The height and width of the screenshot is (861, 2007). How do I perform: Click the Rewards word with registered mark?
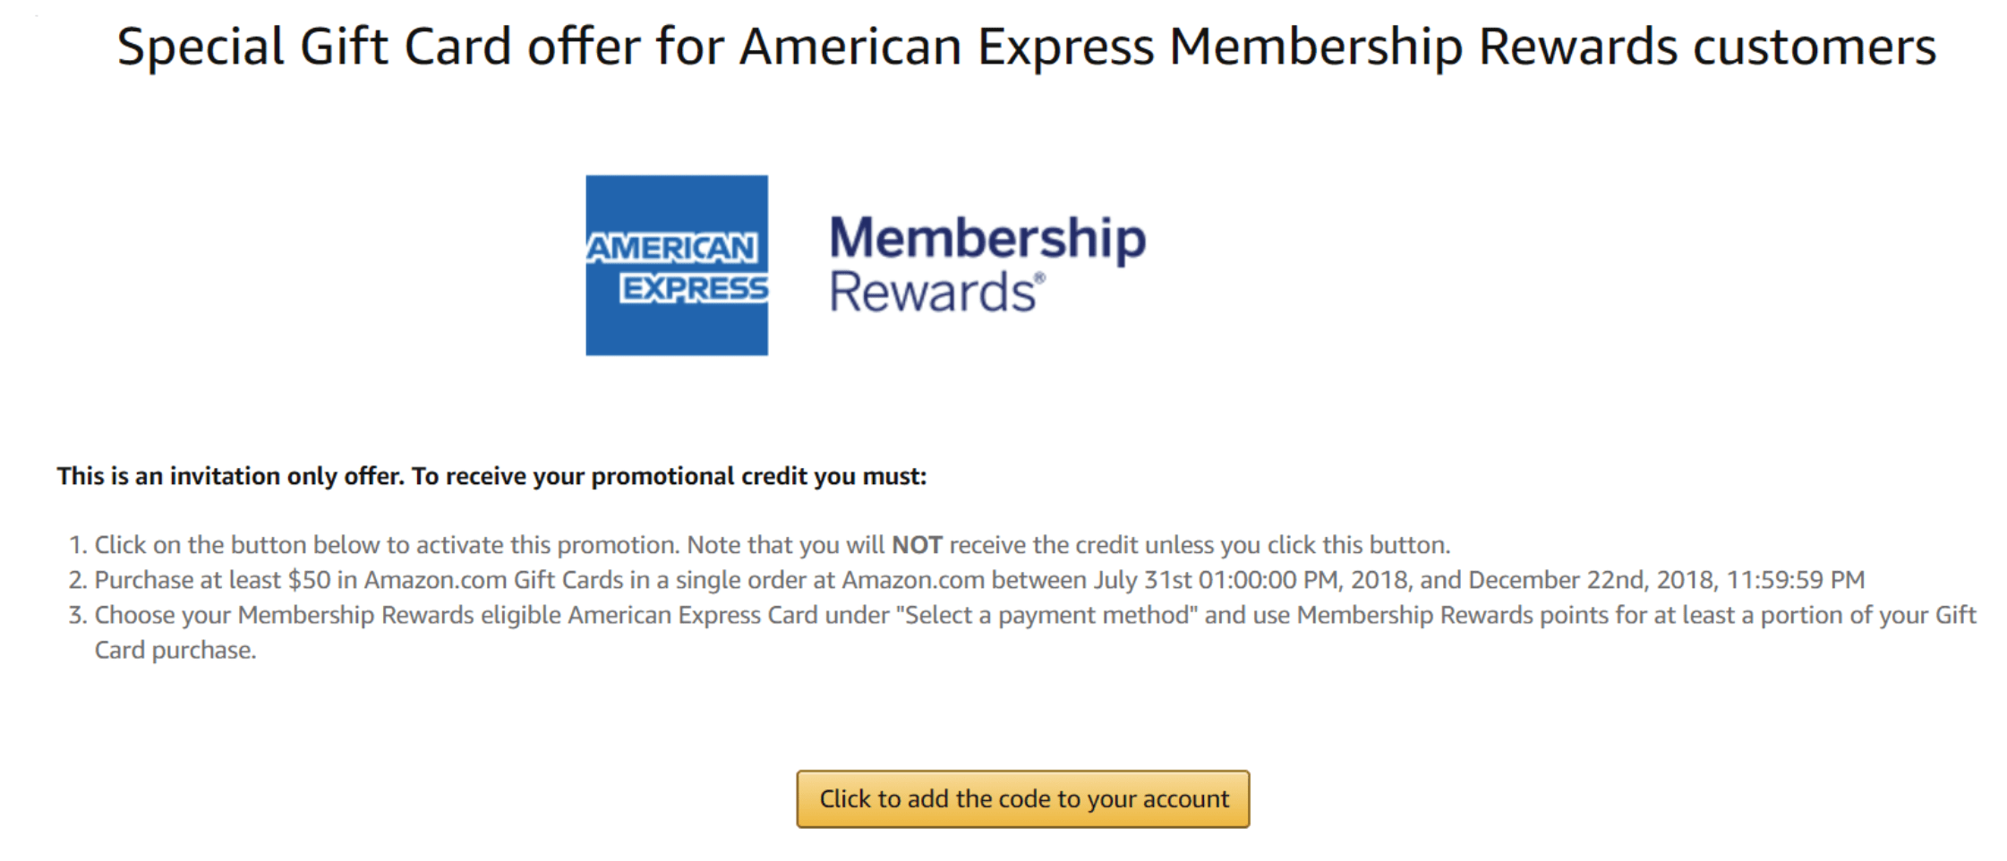936,293
